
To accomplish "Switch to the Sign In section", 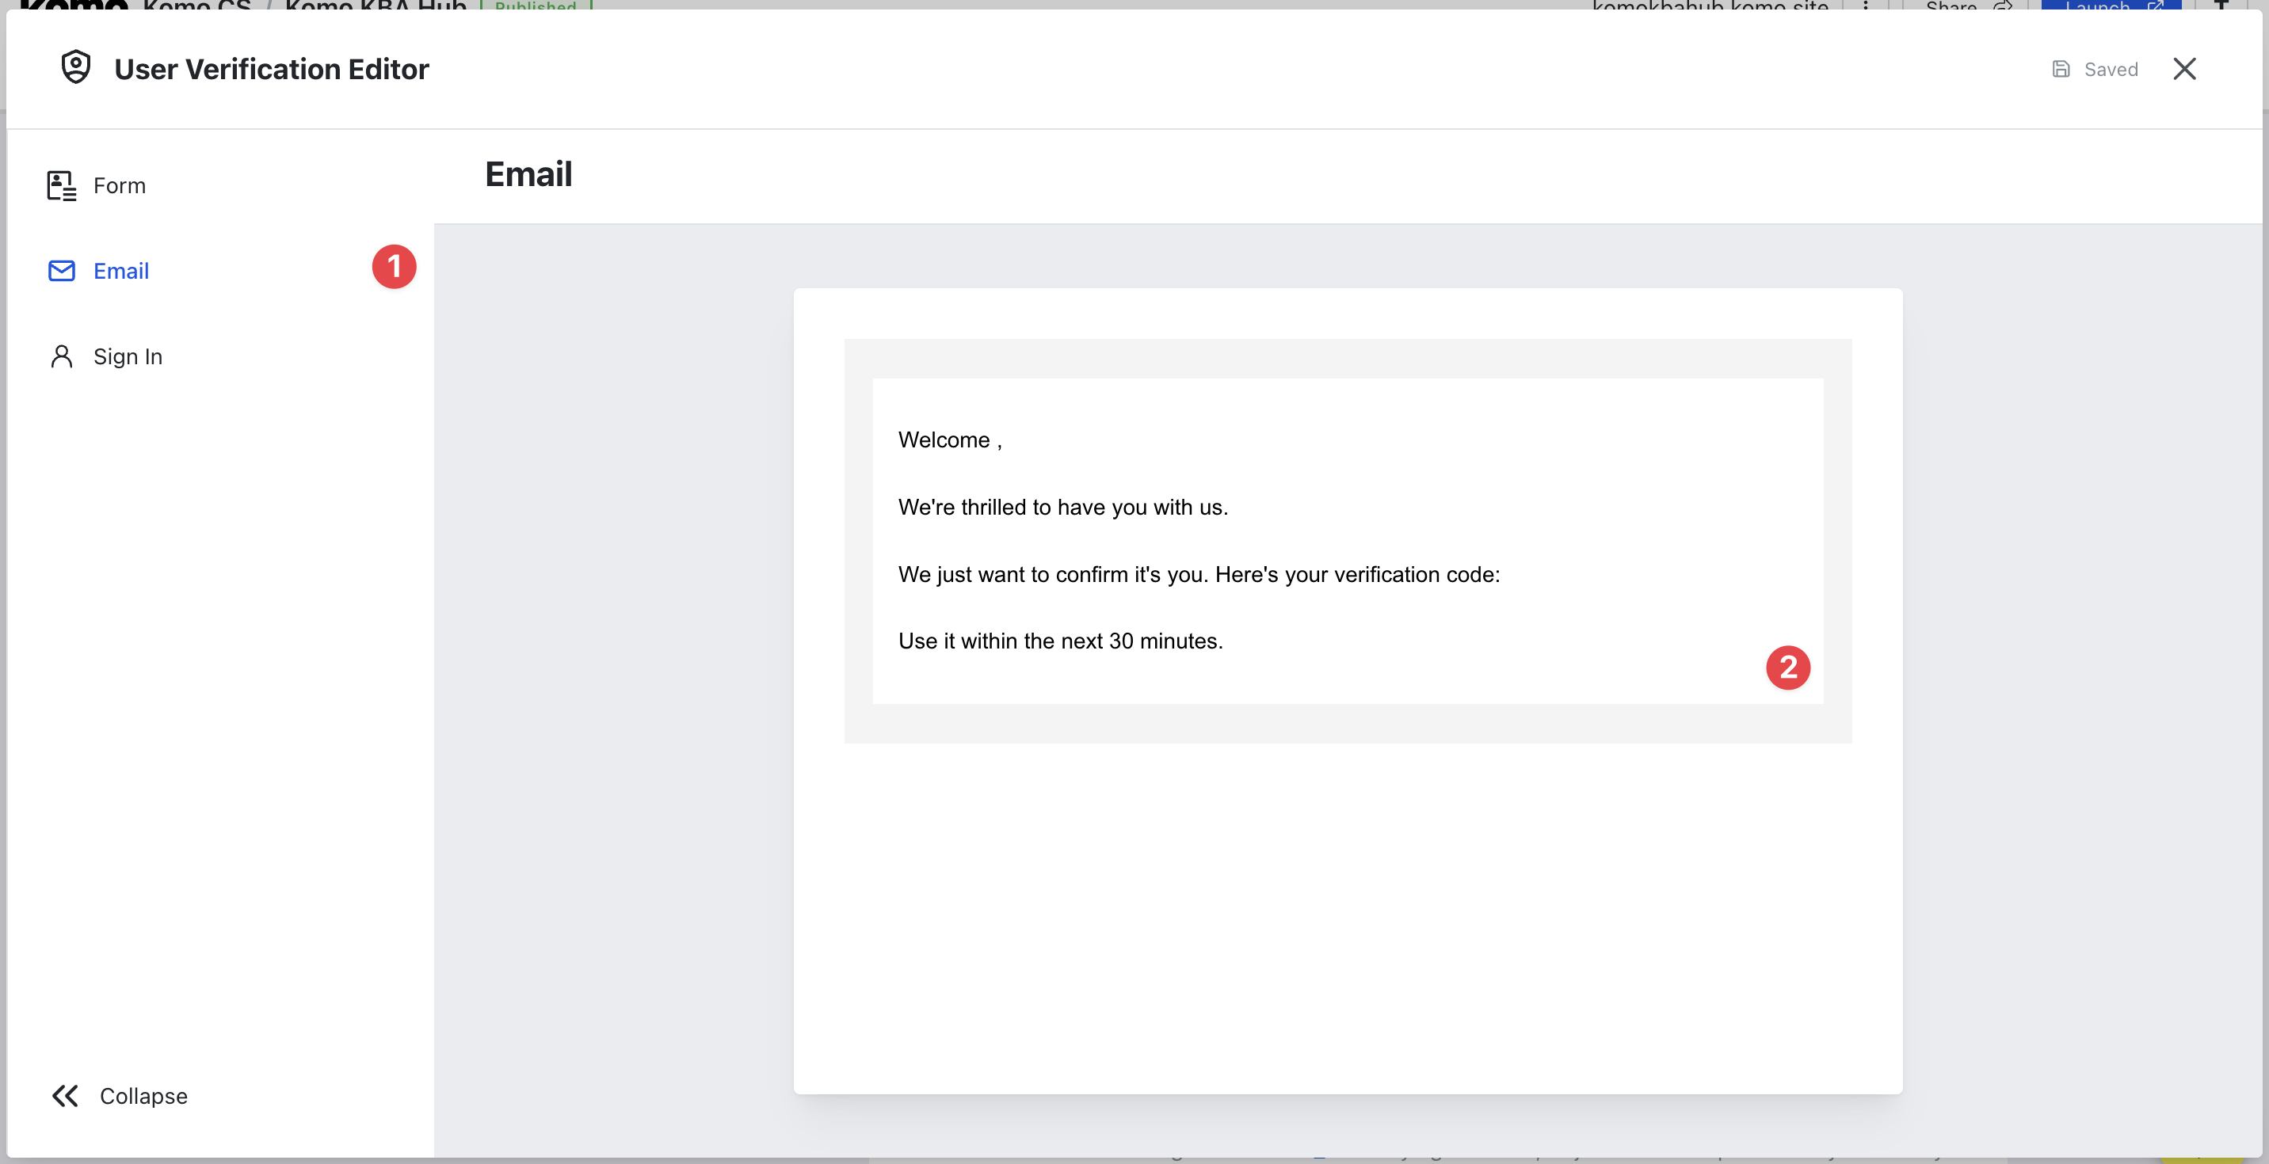I will click(x=128, y=356).
